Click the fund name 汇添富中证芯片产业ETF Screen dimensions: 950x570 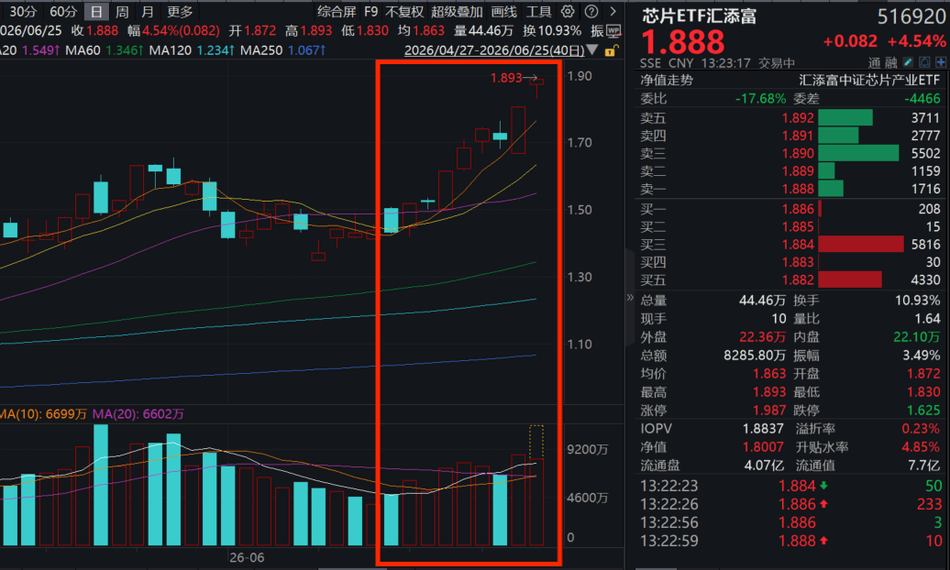point(869,80)
